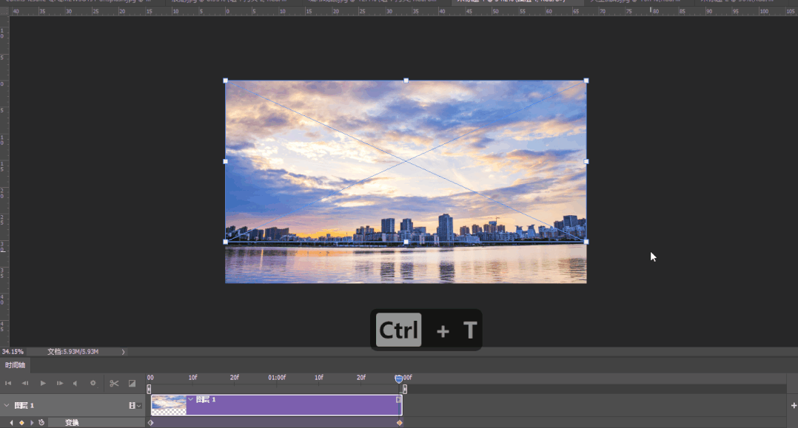Jump to first frame of timeline

(8, 383)
